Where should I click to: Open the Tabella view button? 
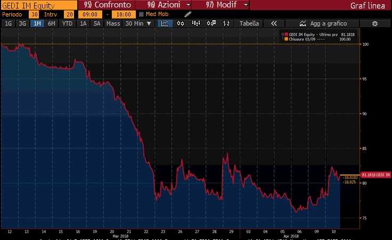coord(249,23)
